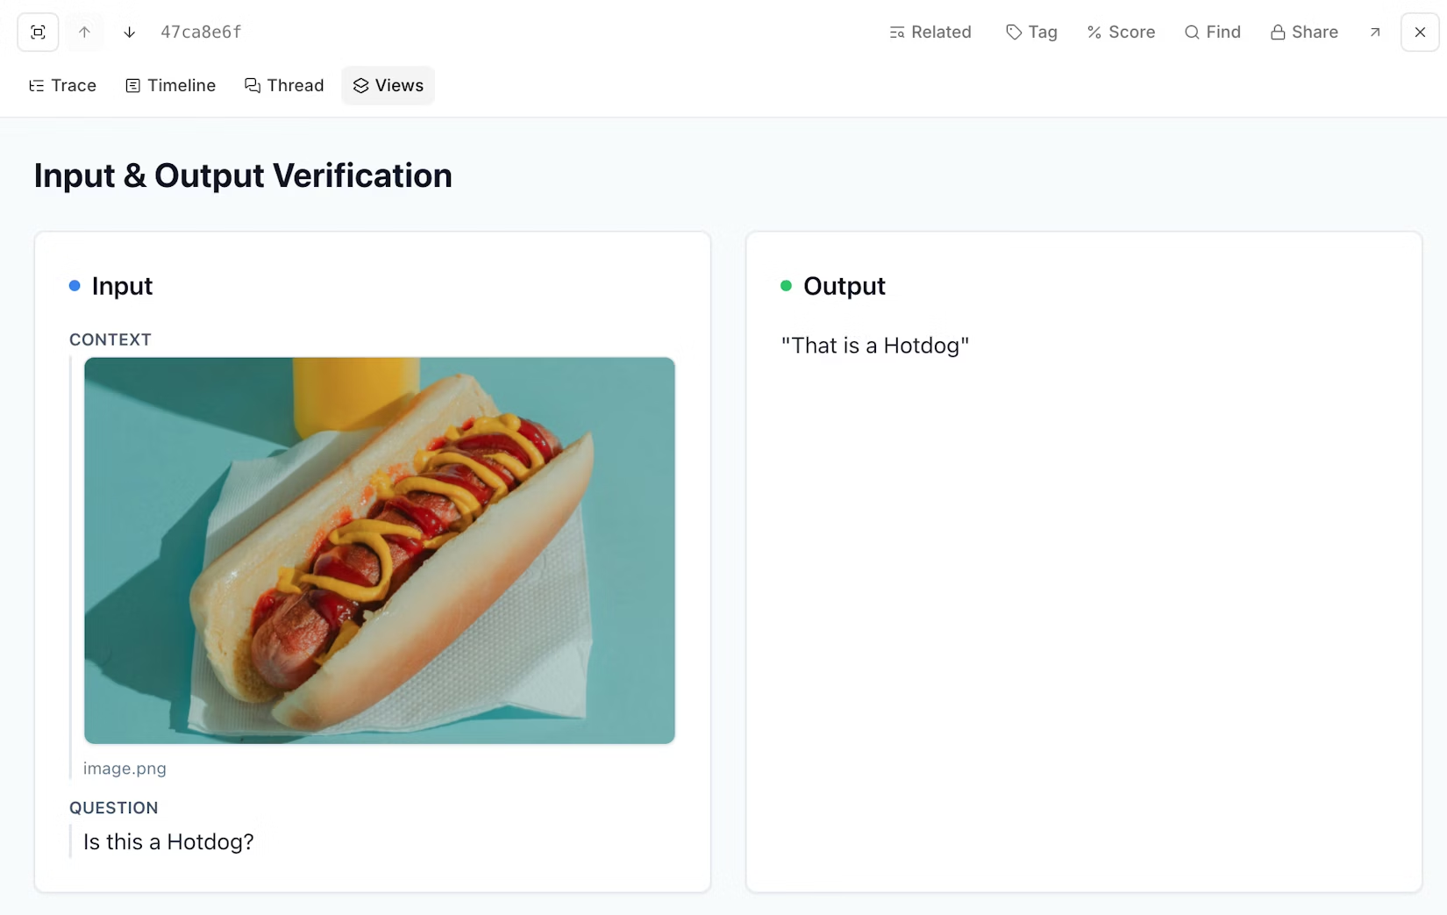This screenshot has height=915, width=1447.
Task: Click the image.png filename link
Action: pyautogui.click(x=125, y=768)
